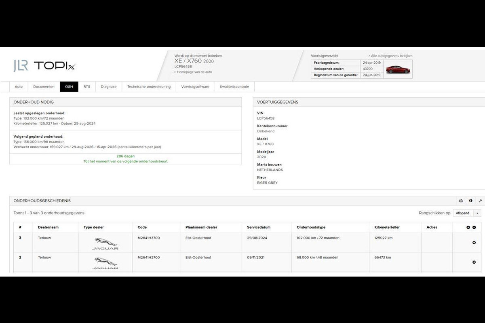485x323 pixels.
Task: Click the red car thumbnail image
Action: click(x=398, y=69)
